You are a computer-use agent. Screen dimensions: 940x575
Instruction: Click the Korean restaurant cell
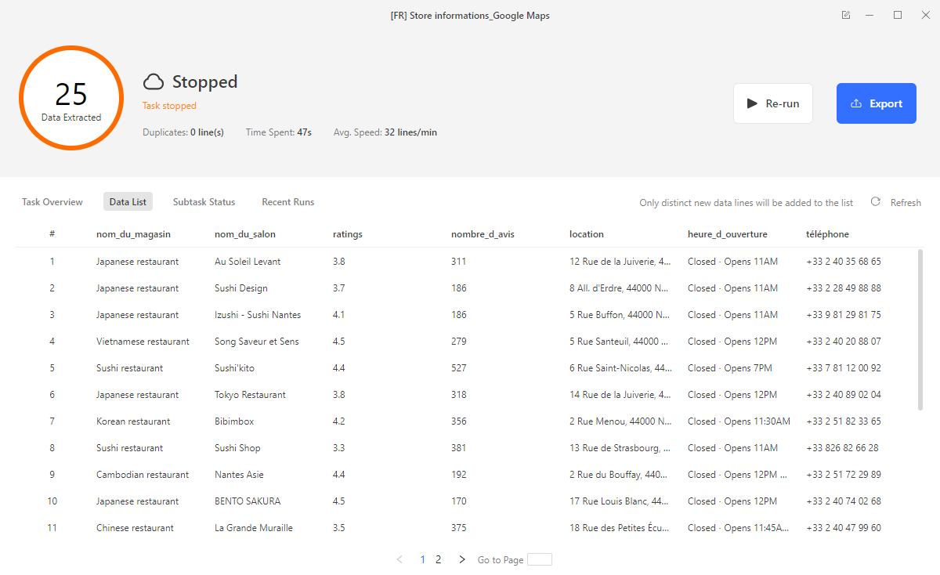pyautogui.click(x=133, y=421)
